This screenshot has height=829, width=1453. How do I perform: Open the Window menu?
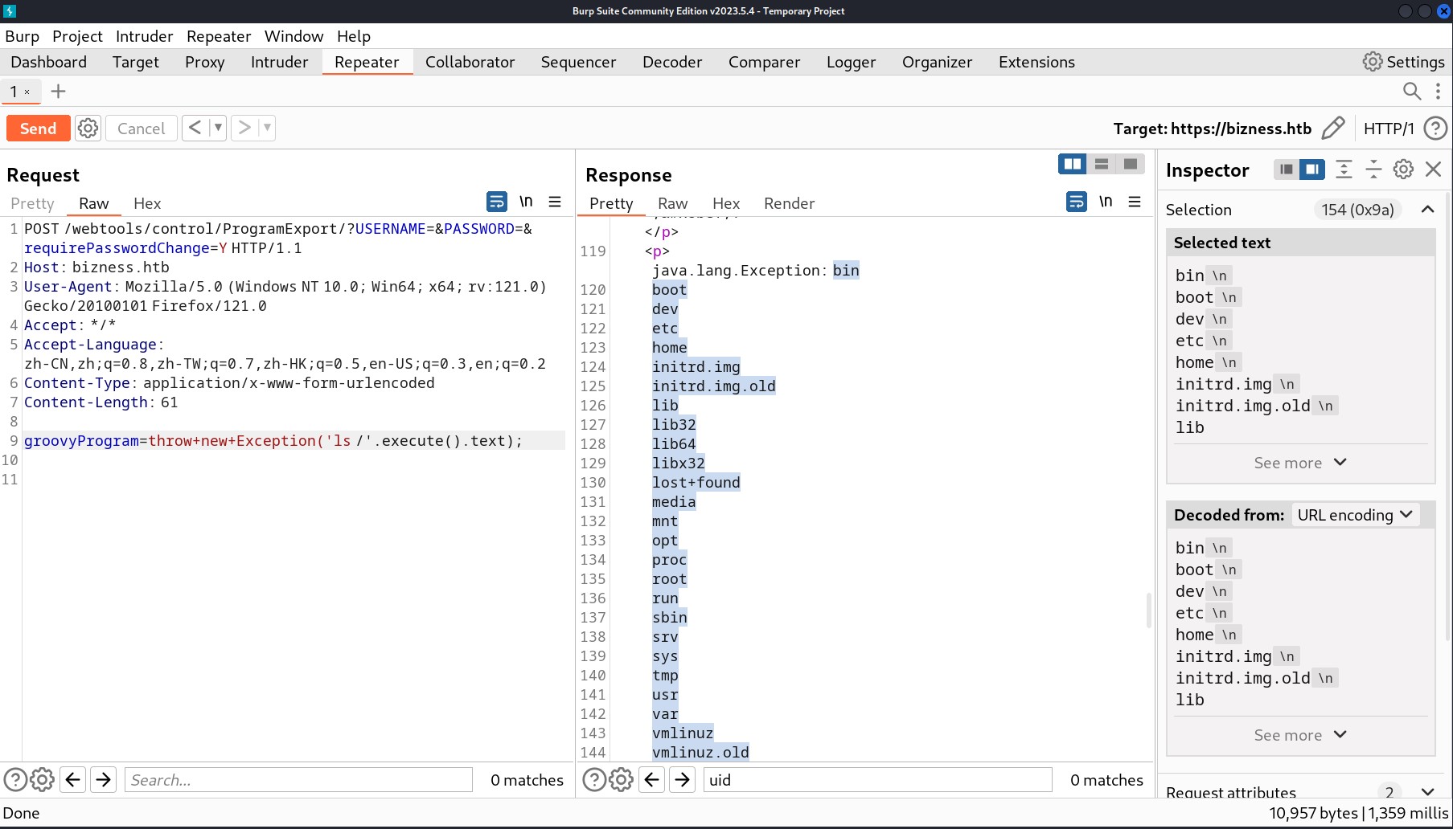(x=293, y=36)
